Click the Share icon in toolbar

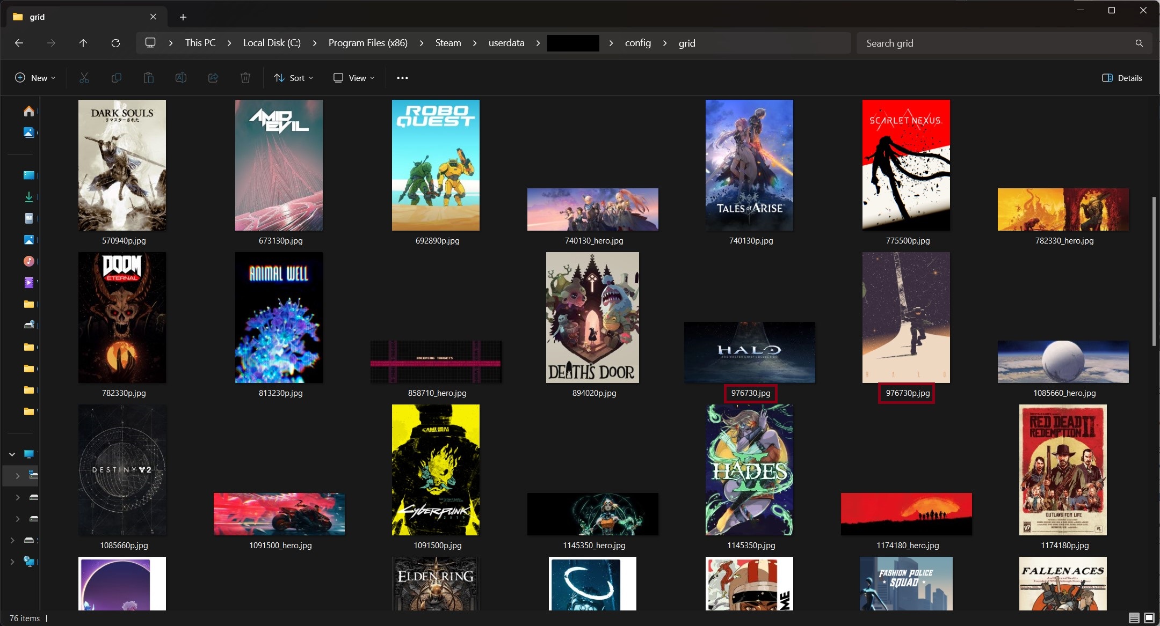[x=213, y=78]
